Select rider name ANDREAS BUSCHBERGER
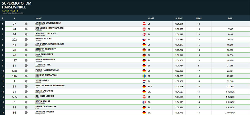 (48, 23)
